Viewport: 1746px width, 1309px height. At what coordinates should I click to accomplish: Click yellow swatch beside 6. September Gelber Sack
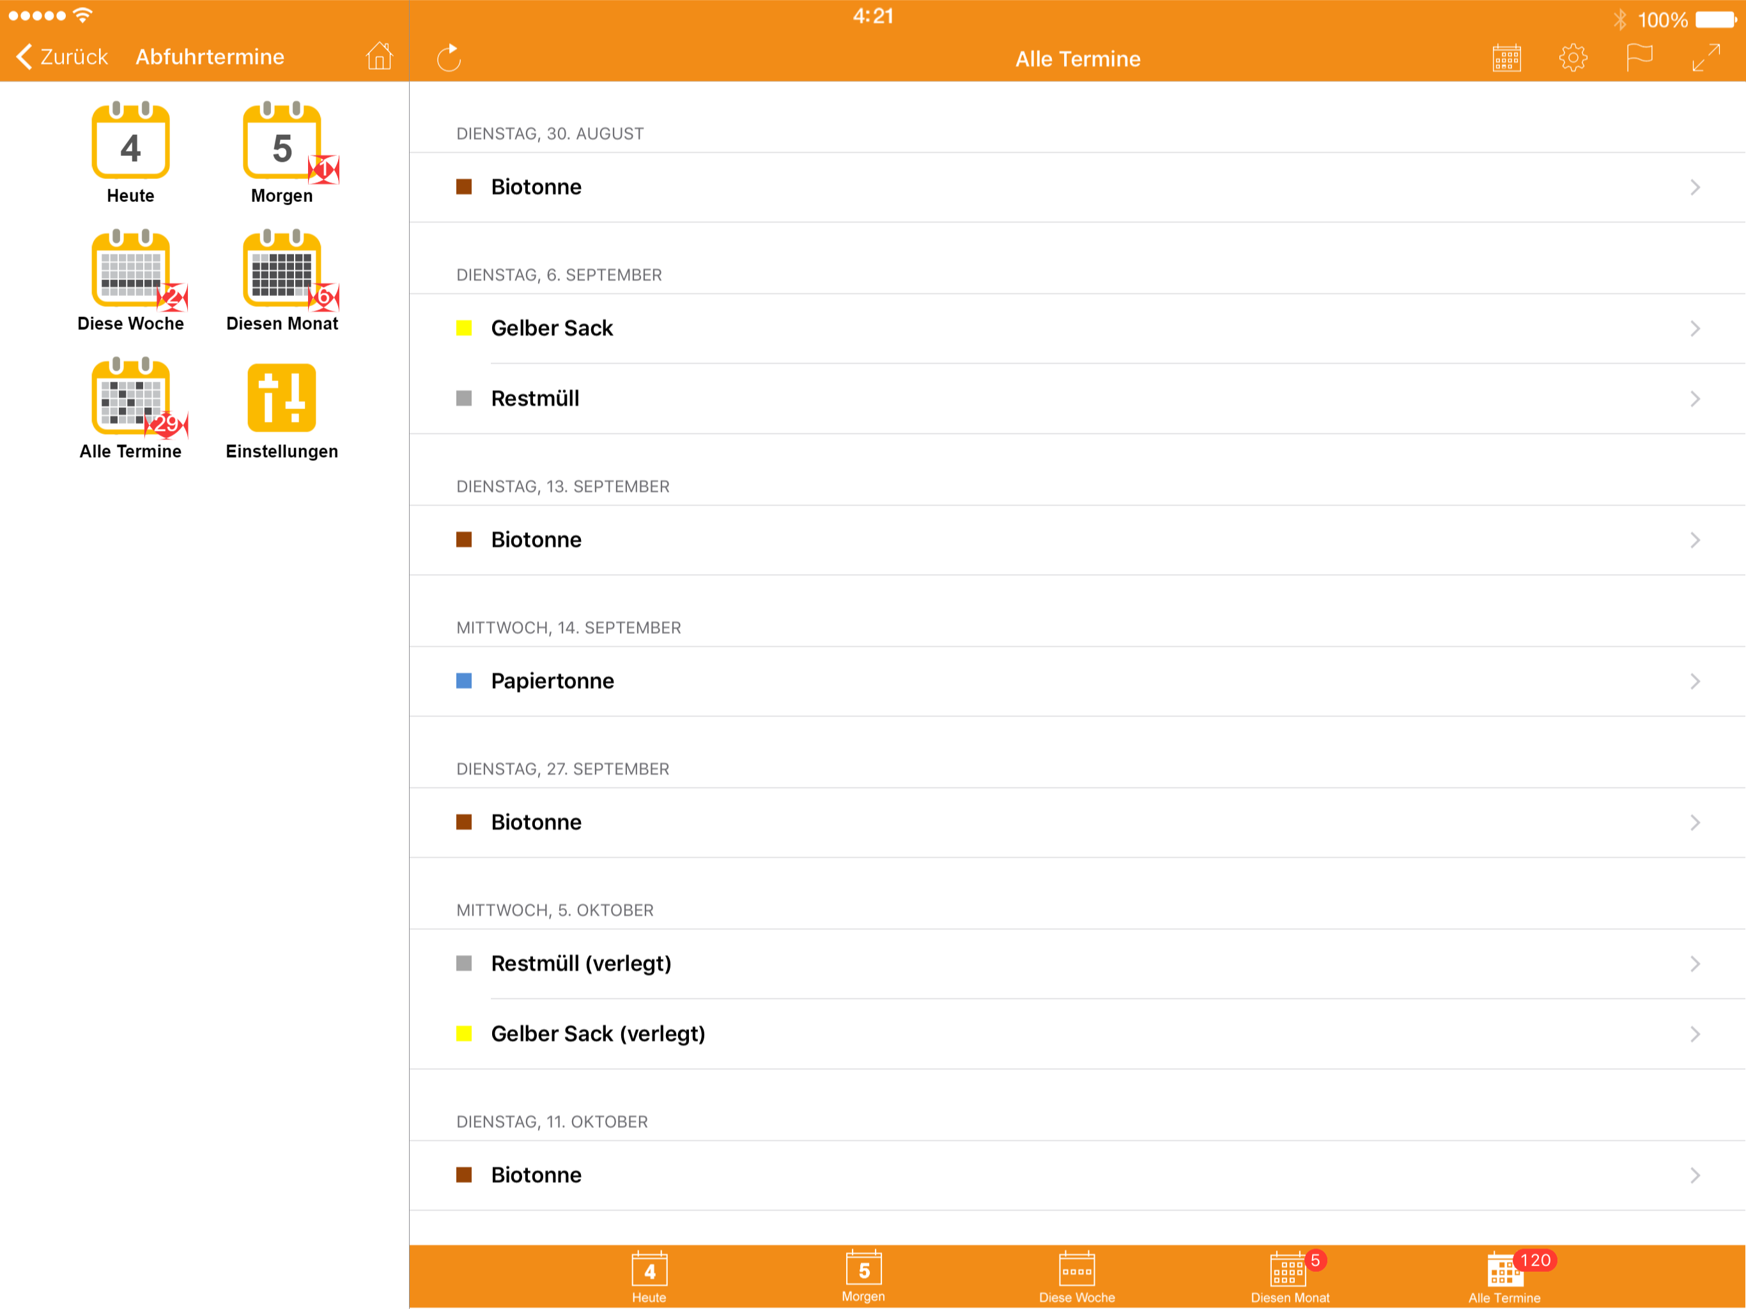click(464, 329)
